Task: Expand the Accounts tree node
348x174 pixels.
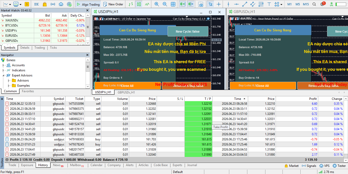Action: [4, 65]
